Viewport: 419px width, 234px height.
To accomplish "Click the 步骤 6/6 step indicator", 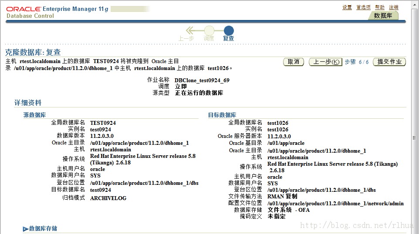I will (x=356, y=62).
